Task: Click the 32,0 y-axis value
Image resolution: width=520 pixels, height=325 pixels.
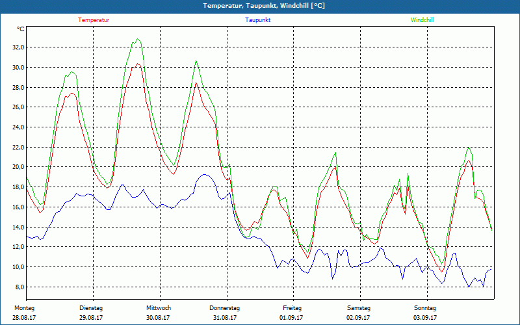Action: coord(18,47)
